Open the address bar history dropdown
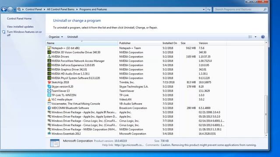This screenshot has height=157, width=280. click(x=204, y=10)
